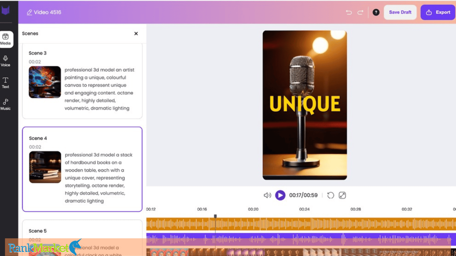Viewport: 456px width, 256px height.
Task: Click the app logo in sidebar
Action: point(5,10)
